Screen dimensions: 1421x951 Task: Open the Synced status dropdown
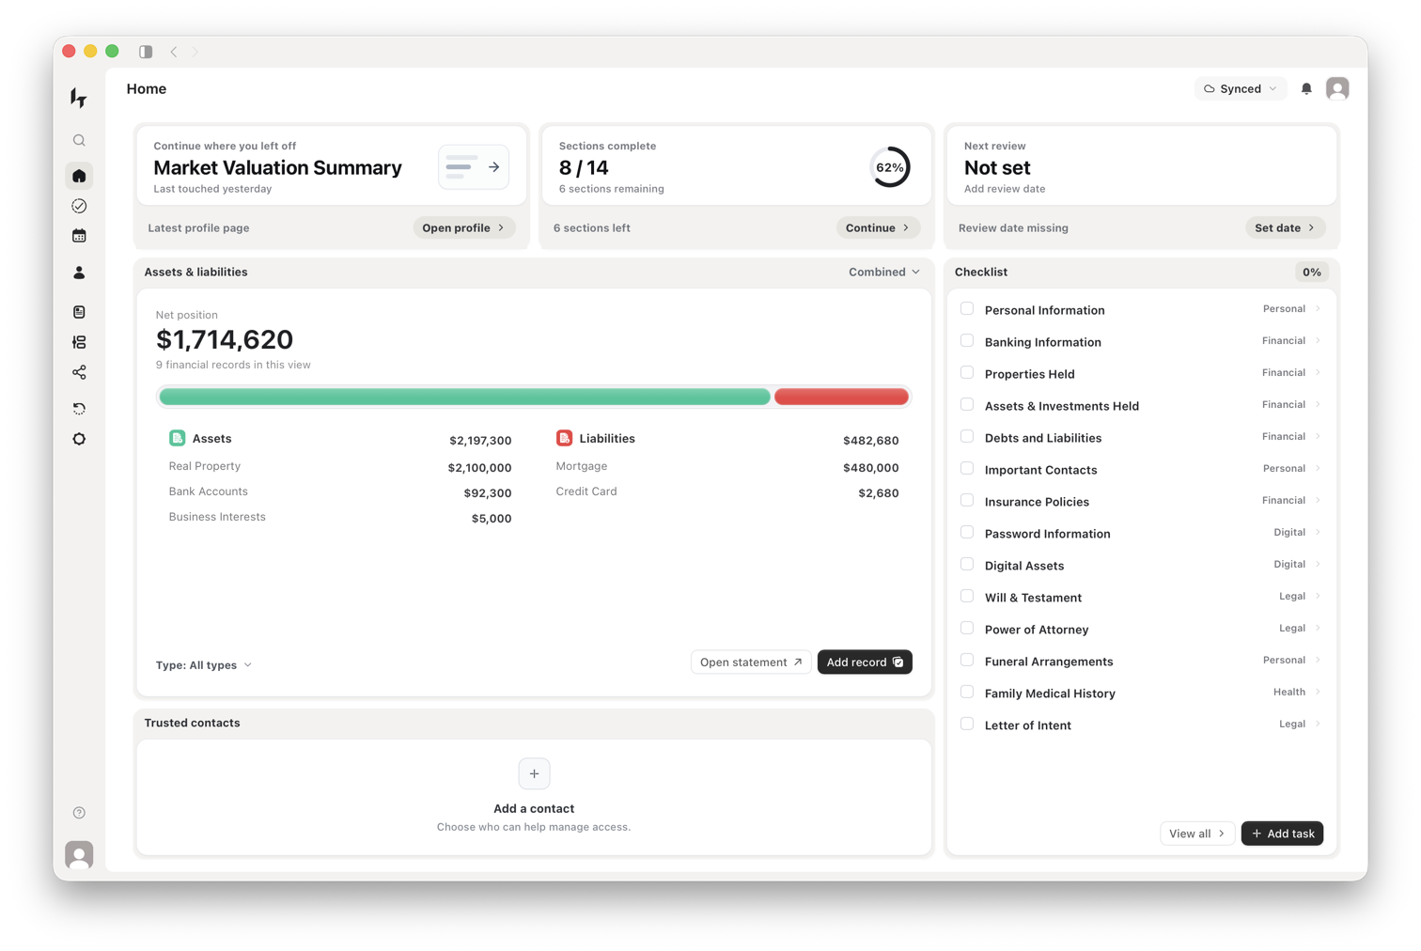point(1241,89)
